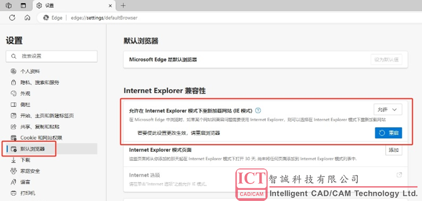The image size is (422, 201).
Task: Click the sidebar panel icon beside 侧栏
Action: tap(13, 105)
